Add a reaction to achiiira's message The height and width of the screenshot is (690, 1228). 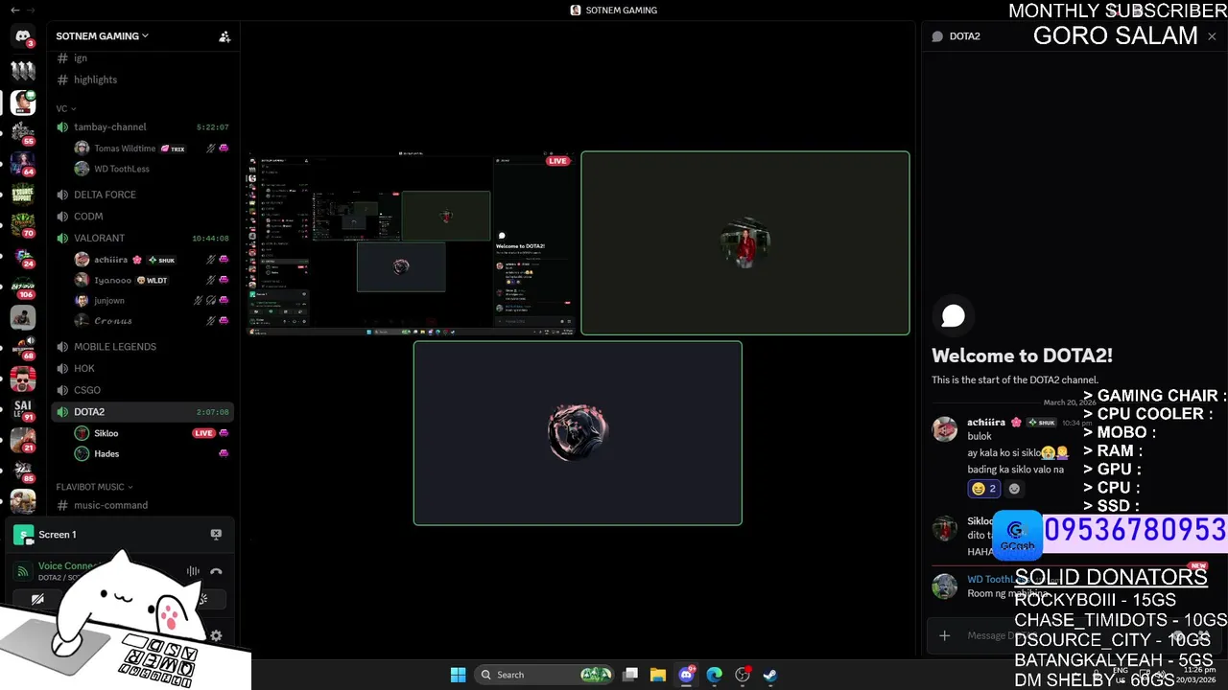point(1014,489)
